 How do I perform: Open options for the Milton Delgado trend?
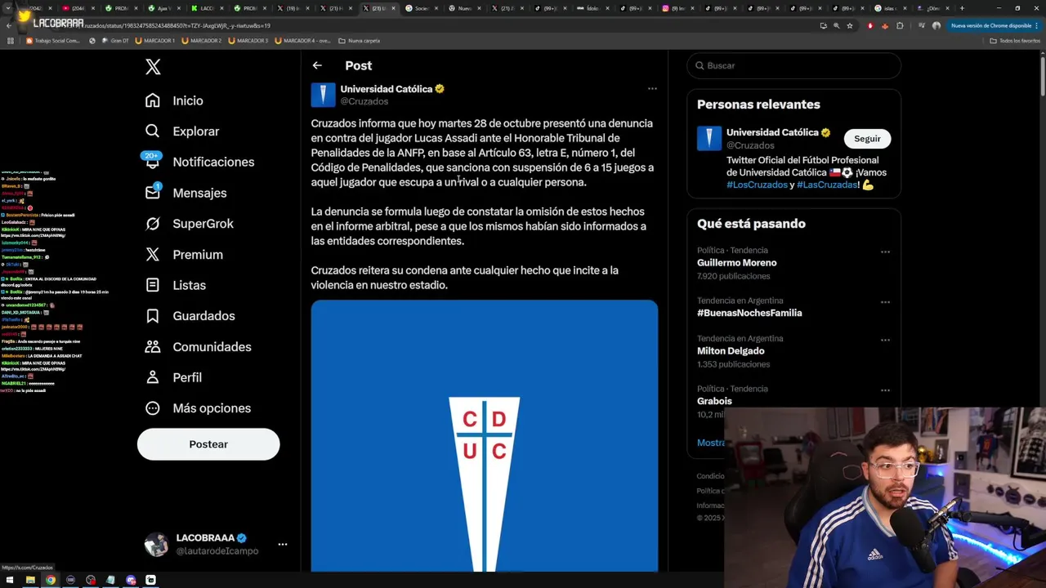tap(885, 340)
